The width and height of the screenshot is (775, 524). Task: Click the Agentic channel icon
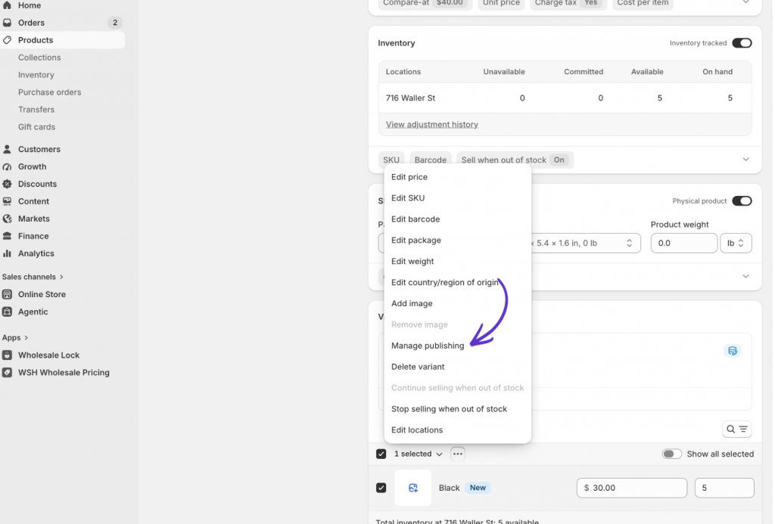7,312
